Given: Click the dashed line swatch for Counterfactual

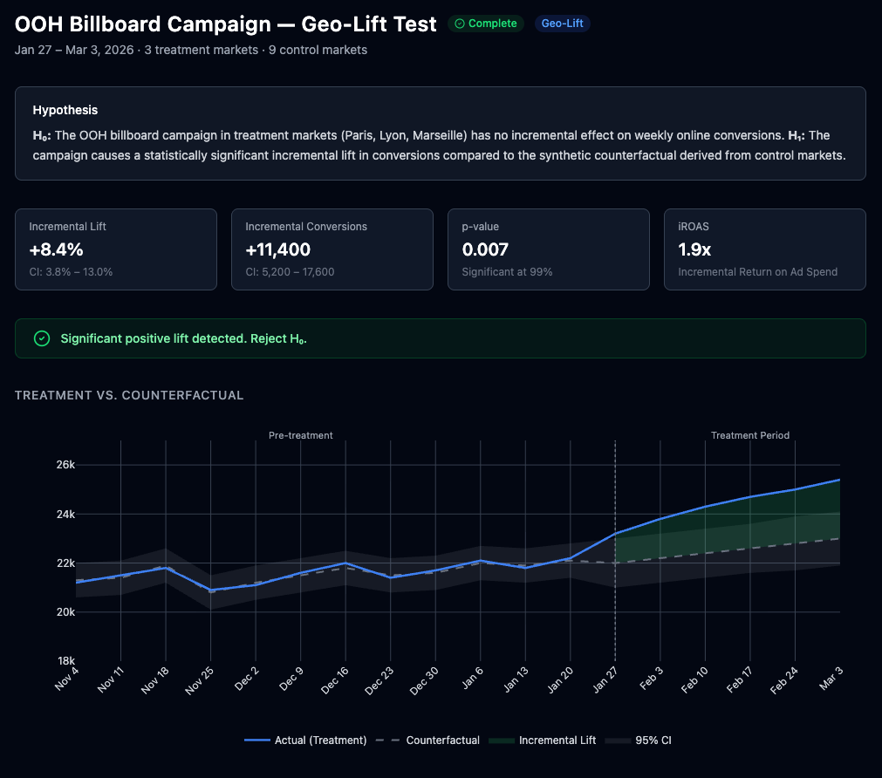Looking at the screenshot, I should (387, 740).
